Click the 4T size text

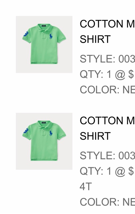[x=86, y=187]
